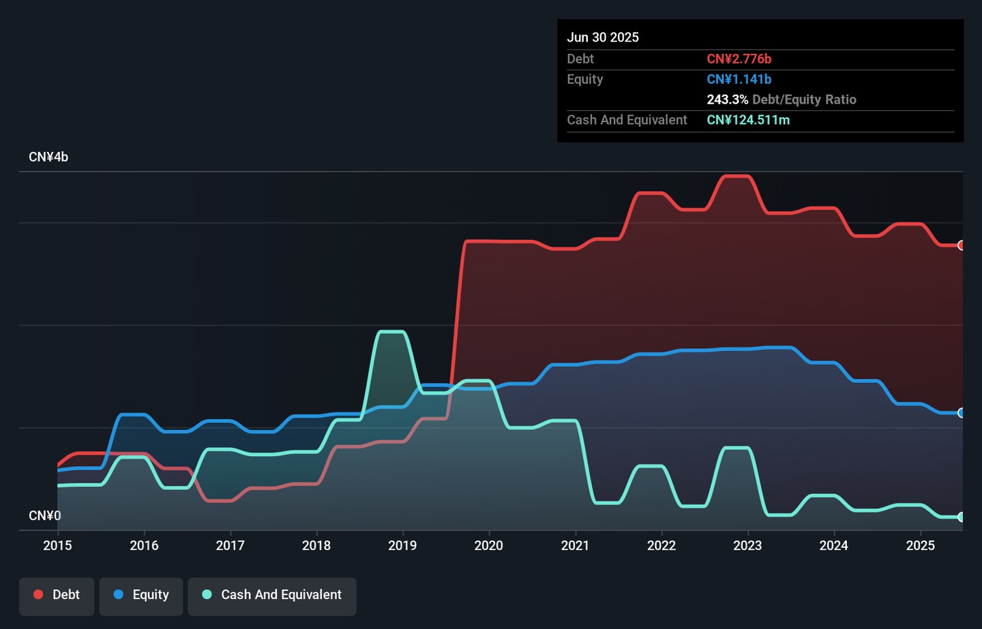Click the Jun 30 2025 tooltip date
The image size is (982, 629).
(603, 37)
